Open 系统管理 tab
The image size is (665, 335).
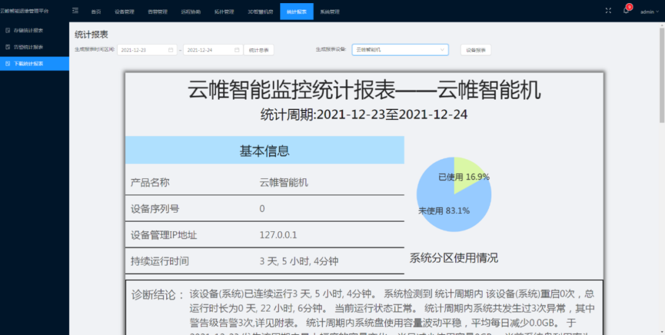click(330, 12)
